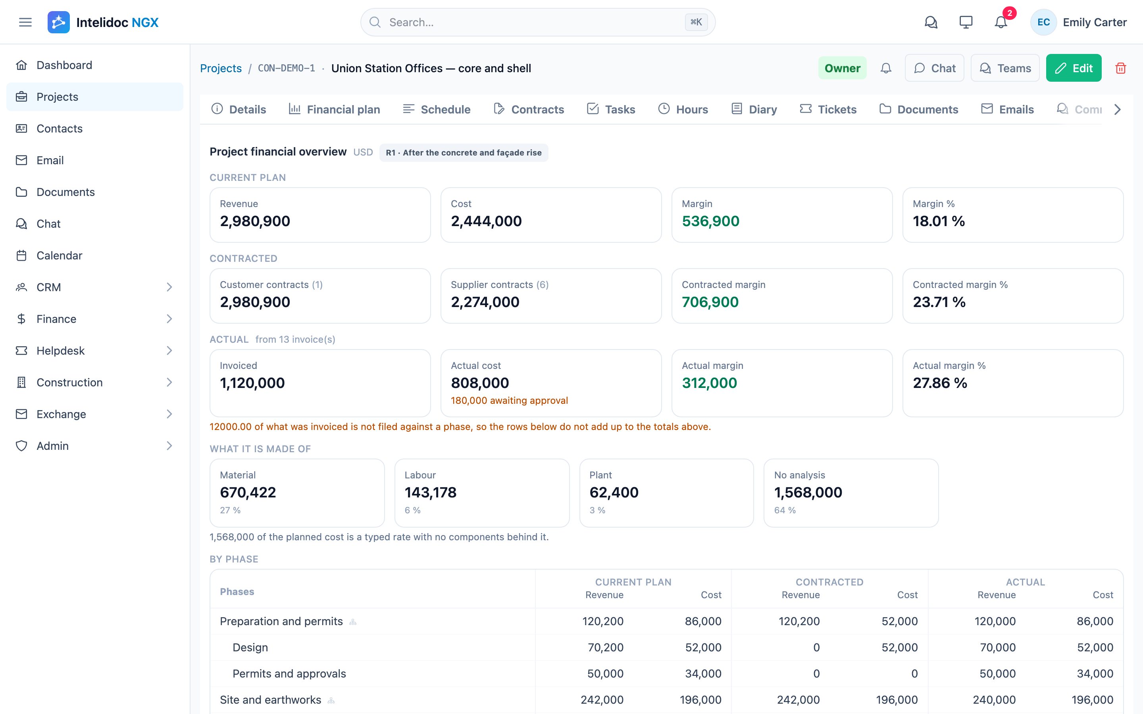Expand the Helpdesk sidebar section
Image resolution: width=1143 pixels, height=714 pixels.
[x=95, y=350]
